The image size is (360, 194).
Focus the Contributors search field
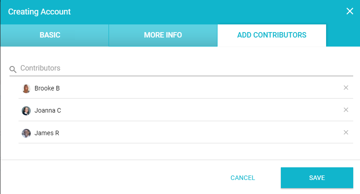click(181, 68)
